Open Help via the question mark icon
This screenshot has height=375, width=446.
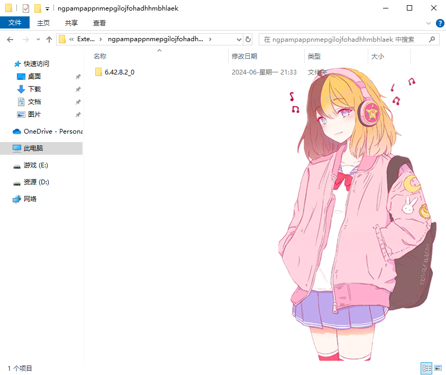click(440, 23)
